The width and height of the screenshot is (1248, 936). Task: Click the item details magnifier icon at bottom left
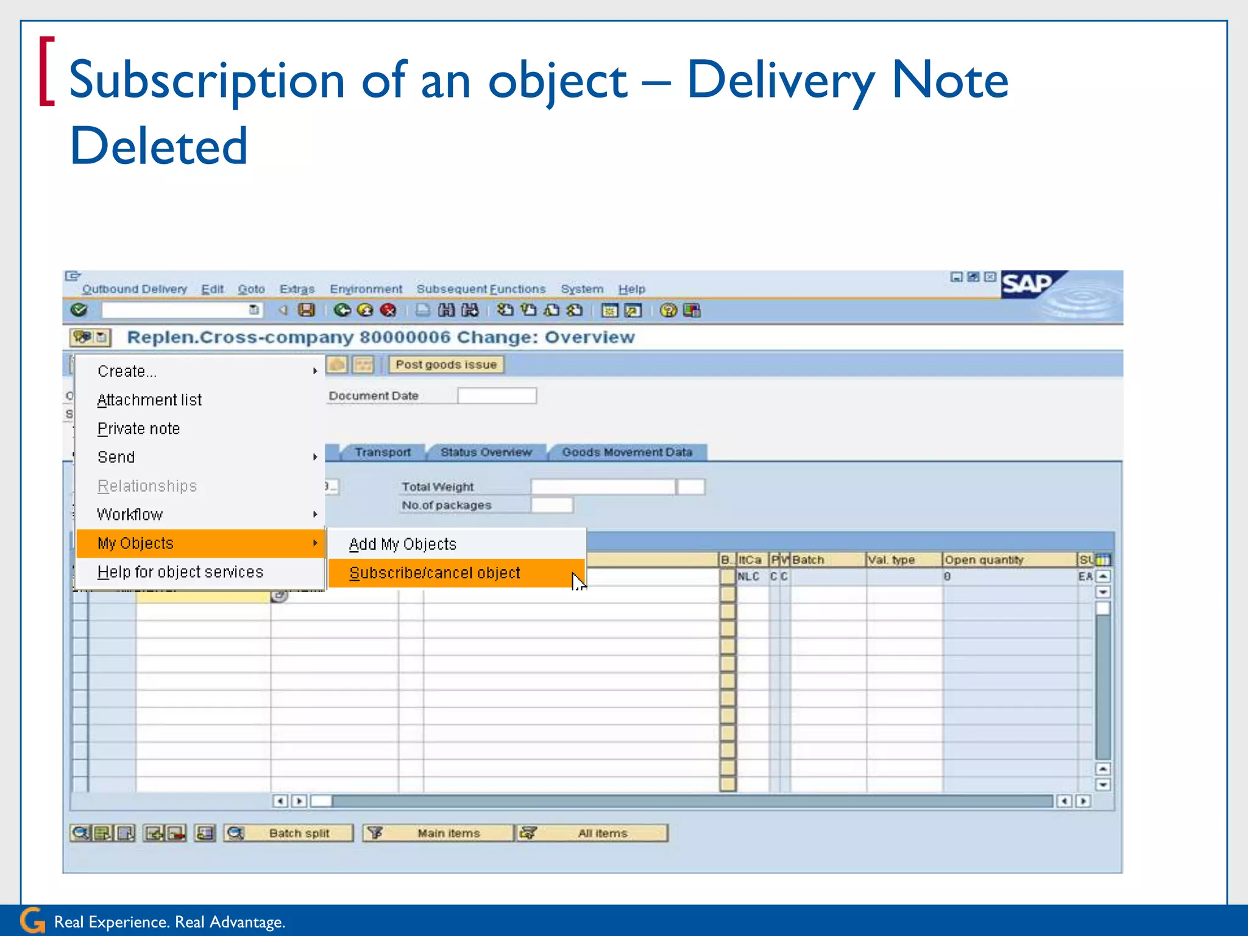tap(80, 833)
